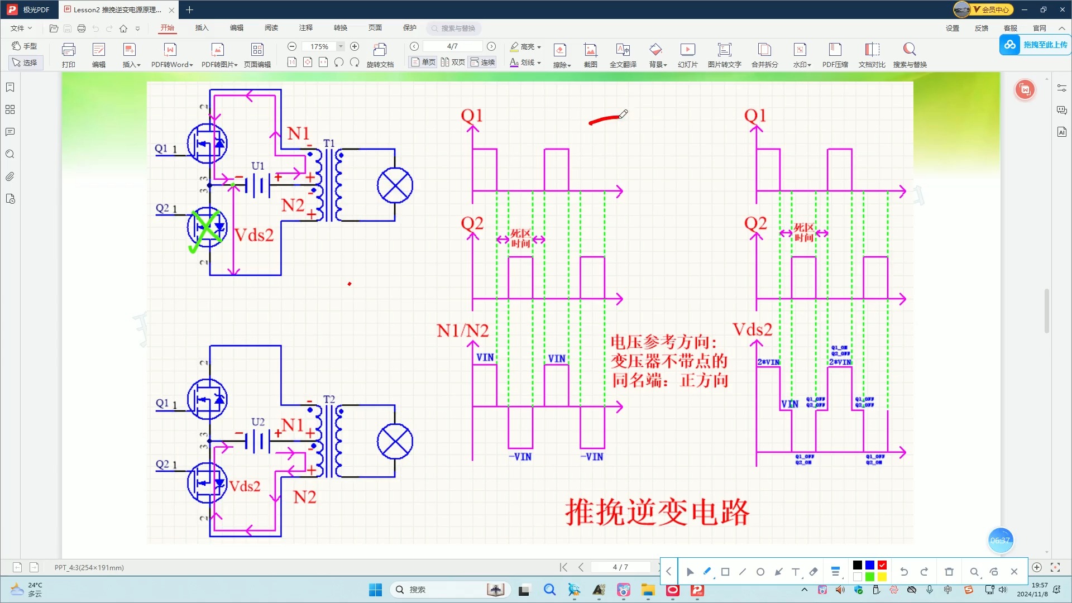Undo the last annotation stroke

coord(903,571)
